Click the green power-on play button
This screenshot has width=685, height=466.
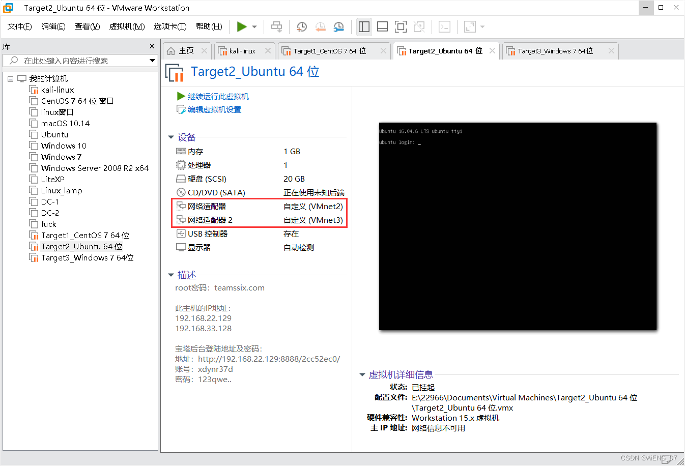[x=242, y=26]
